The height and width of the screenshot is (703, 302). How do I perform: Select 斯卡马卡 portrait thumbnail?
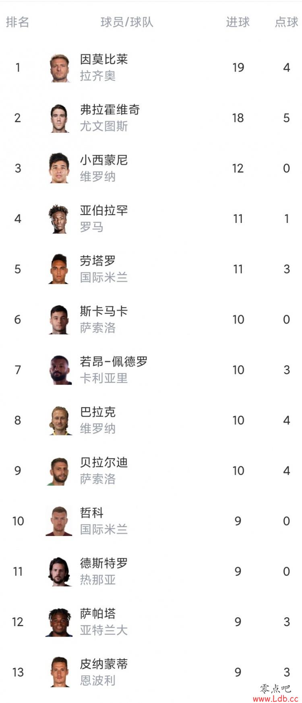(x=60, y=320)
